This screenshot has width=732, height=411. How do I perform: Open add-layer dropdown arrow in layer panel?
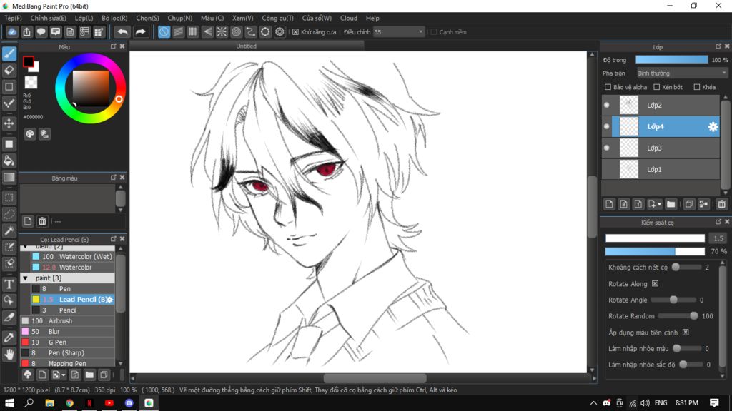point(659,205)
